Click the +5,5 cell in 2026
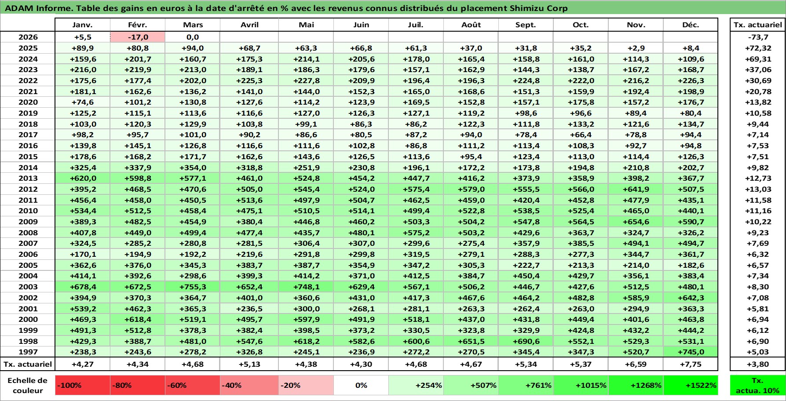Viewport: 786px width, 401px height. [x=83, y=37]
